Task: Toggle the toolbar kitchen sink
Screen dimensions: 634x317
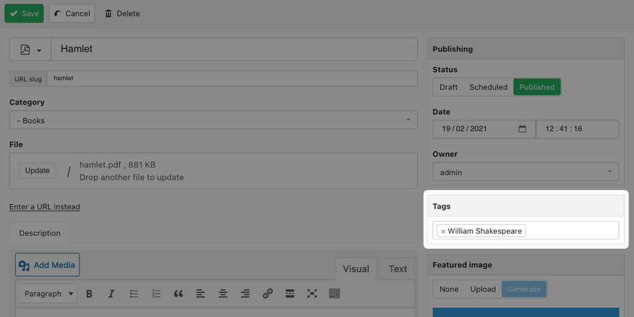Action: click(x=334, y=294)
